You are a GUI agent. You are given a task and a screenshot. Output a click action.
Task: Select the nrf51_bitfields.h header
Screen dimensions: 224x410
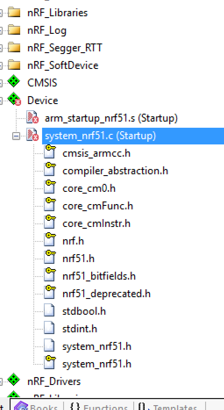[x=99, y=276]
